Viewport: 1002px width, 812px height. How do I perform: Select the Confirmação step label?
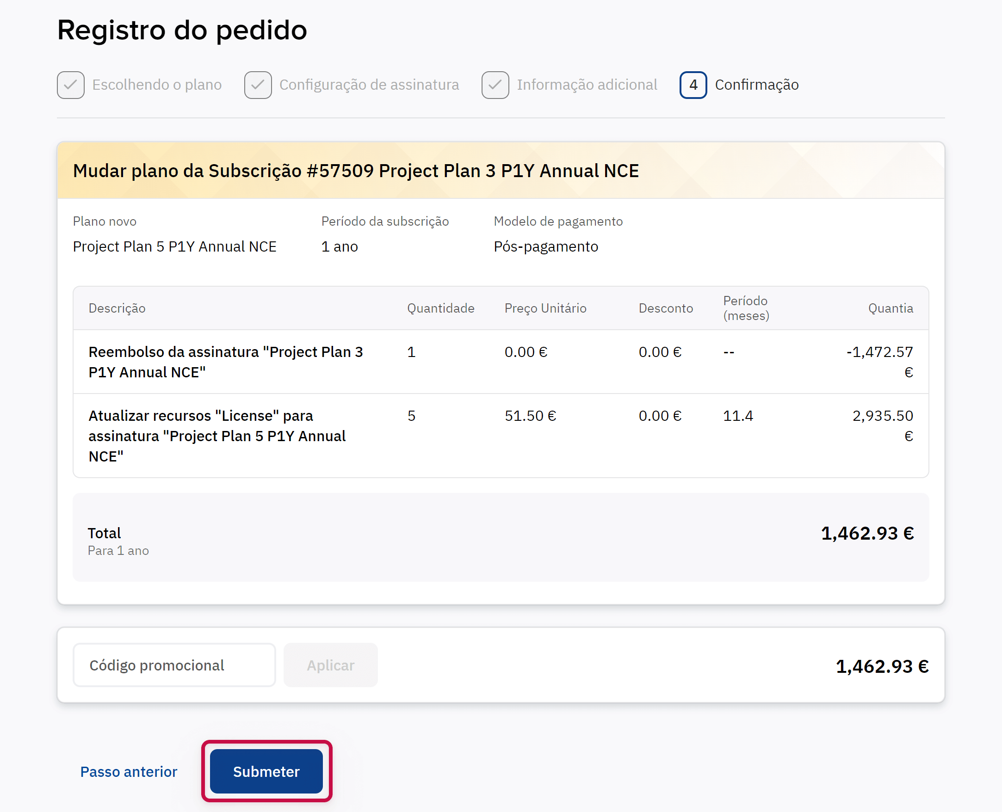click(x=756, y=85)
